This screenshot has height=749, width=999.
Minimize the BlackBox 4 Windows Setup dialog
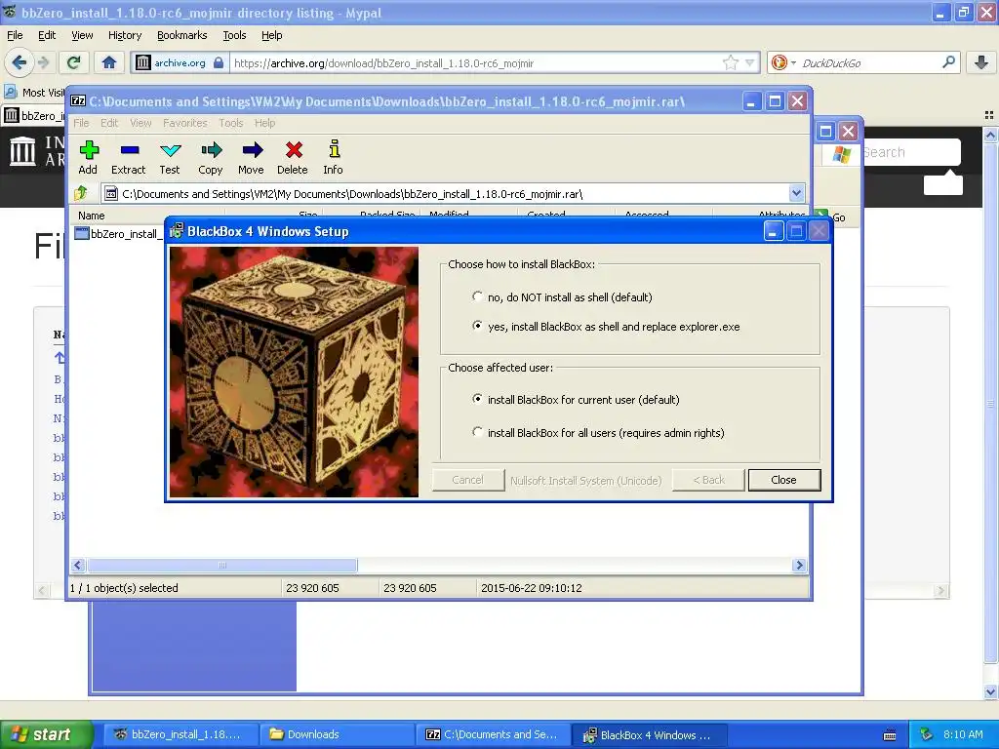773,231
